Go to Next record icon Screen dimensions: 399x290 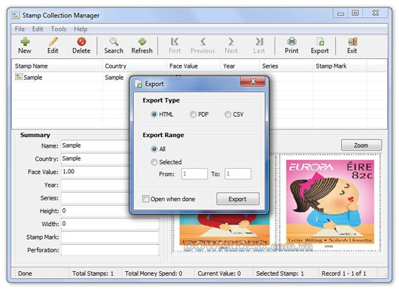pos(231,41)
